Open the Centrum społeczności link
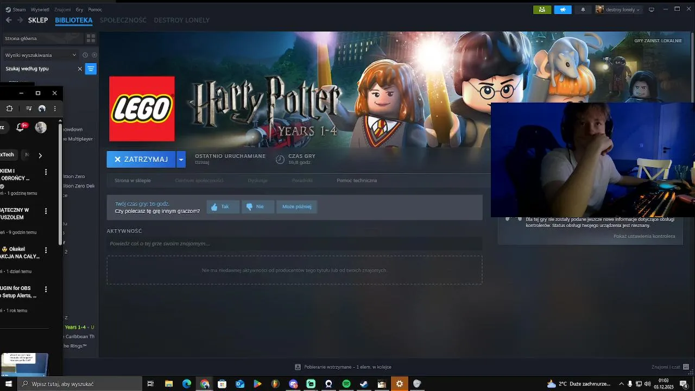 coord(199,180)
